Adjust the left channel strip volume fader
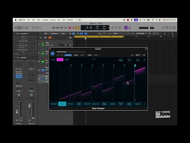The height and width of the screenshot is (143, 190). tap(17, 112)
